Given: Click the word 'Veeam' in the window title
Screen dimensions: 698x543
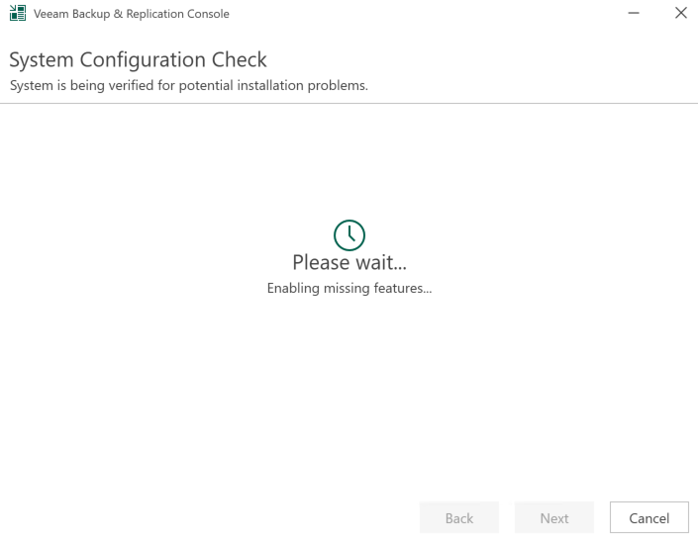Looking at the screenshot, I should coord(50,14).
